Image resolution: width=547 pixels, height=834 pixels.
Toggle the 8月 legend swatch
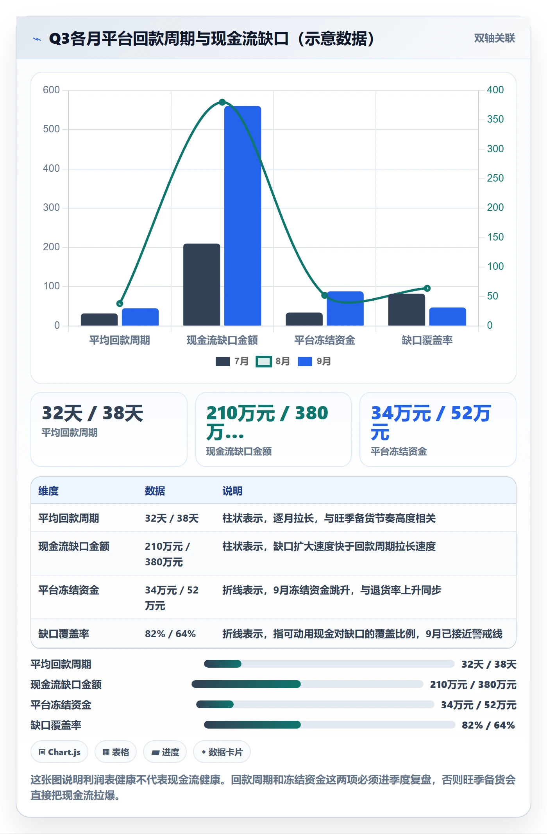coord(263,362)
